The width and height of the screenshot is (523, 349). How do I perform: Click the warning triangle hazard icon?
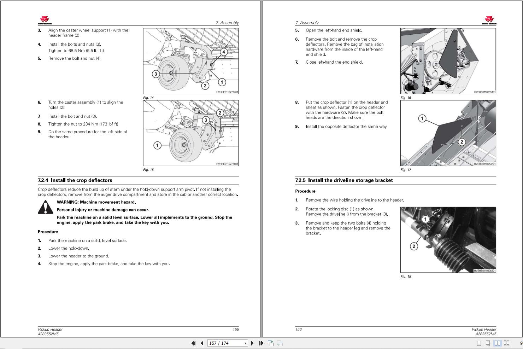click(x=45, y=207)
